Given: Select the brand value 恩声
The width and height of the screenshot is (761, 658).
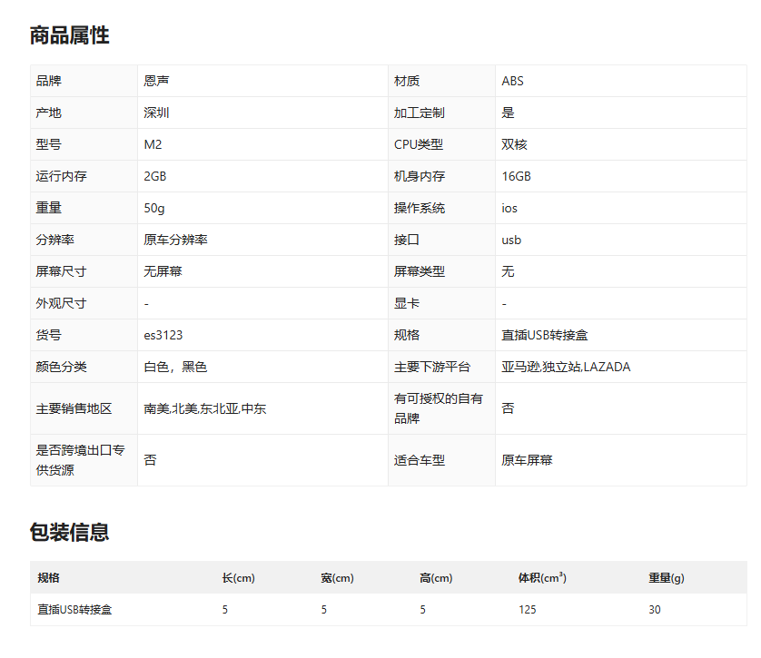Looking at the screenshot, I should [156, 81].
